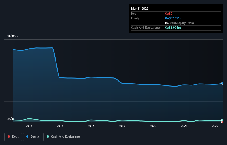The image size is (227, 145).
Task: Click the 0% Debt/Equity Ratio text
Action: [179, 23]
